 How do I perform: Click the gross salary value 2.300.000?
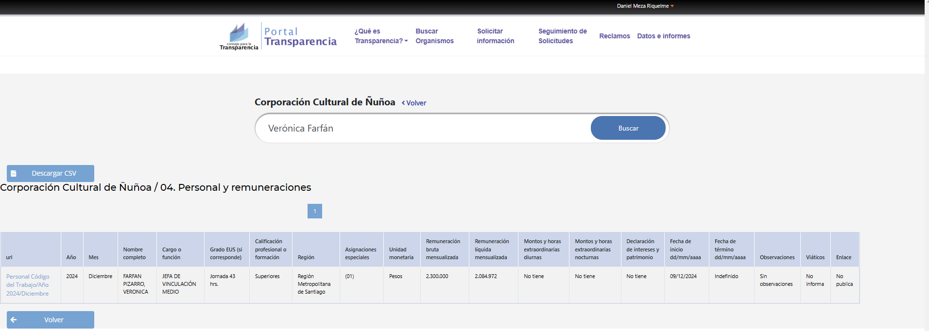pos(437,276)
